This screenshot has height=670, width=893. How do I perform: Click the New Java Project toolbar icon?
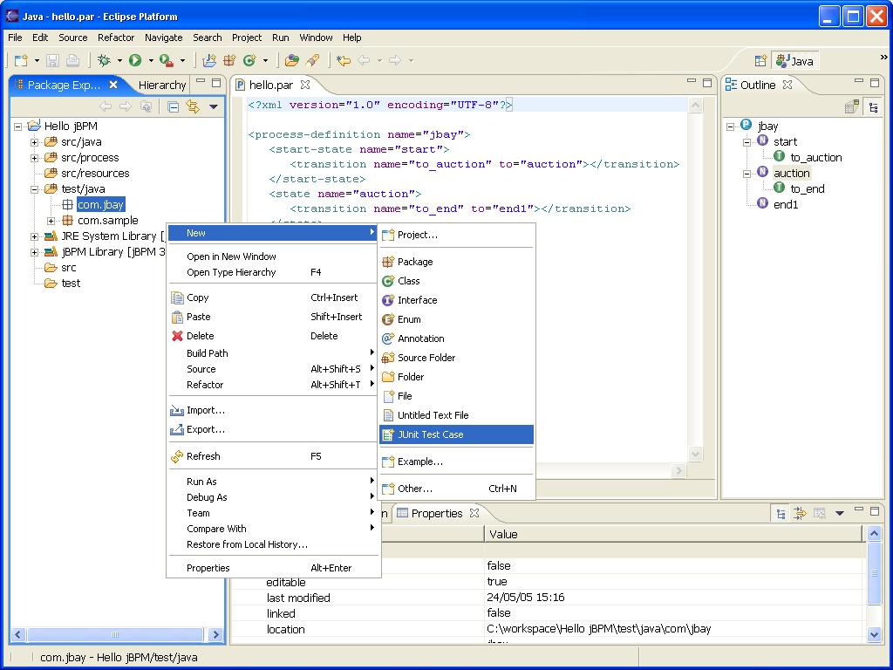pyautogui.click(x=209, y=60)
